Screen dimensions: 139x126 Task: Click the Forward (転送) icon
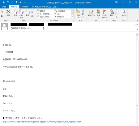(28, 12)
